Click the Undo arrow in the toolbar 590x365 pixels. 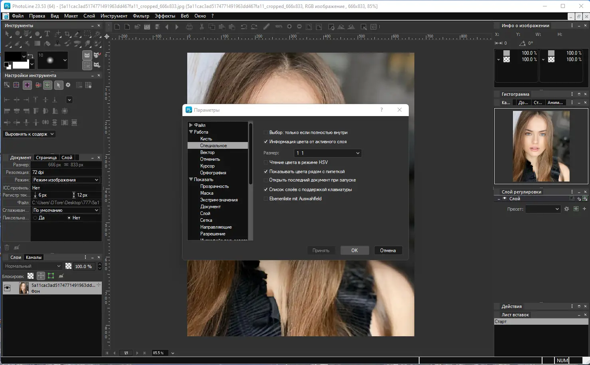pyautogui.click(x=244, y=27)
